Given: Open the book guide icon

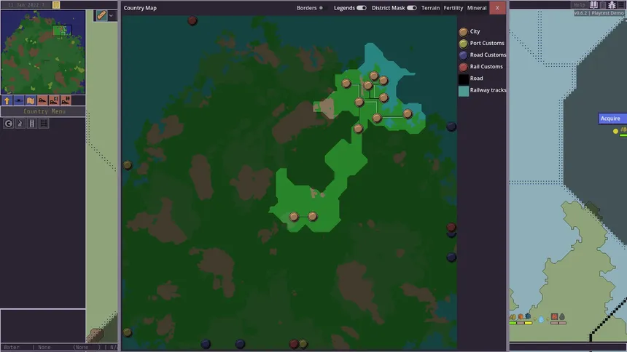Looking at the screenshot, I should 593,5.
